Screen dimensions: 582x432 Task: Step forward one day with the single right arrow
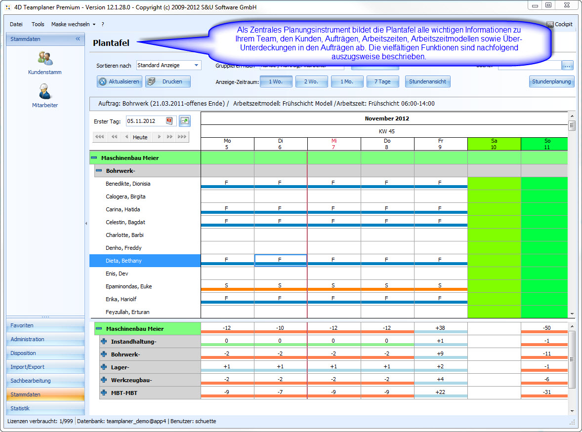pyautogui.click(x=159, y=137)
